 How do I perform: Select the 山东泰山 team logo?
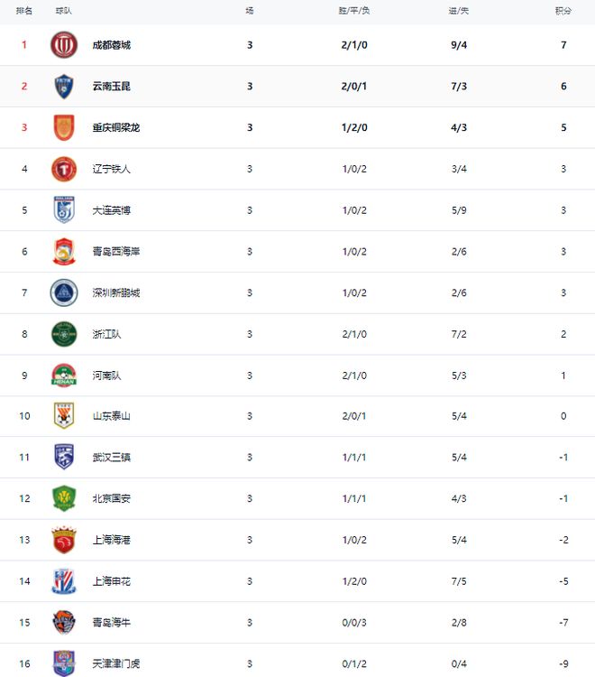64,416
